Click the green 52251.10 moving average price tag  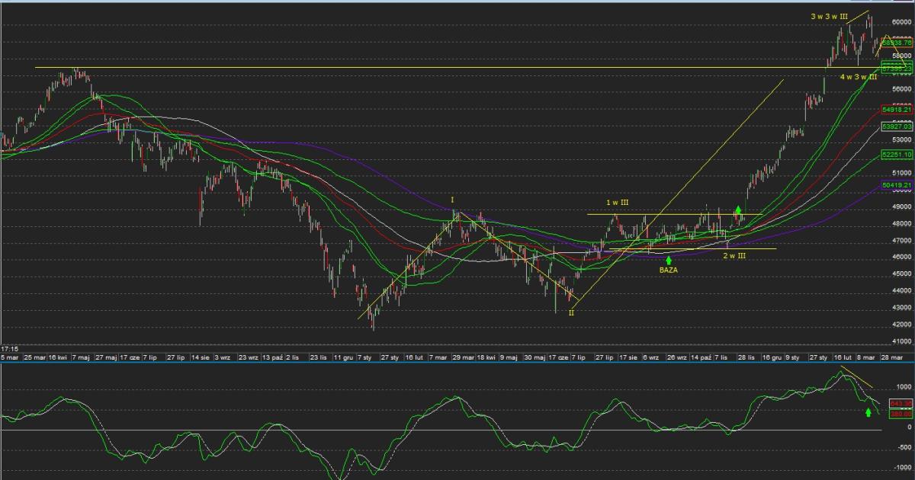coord(897,154)
